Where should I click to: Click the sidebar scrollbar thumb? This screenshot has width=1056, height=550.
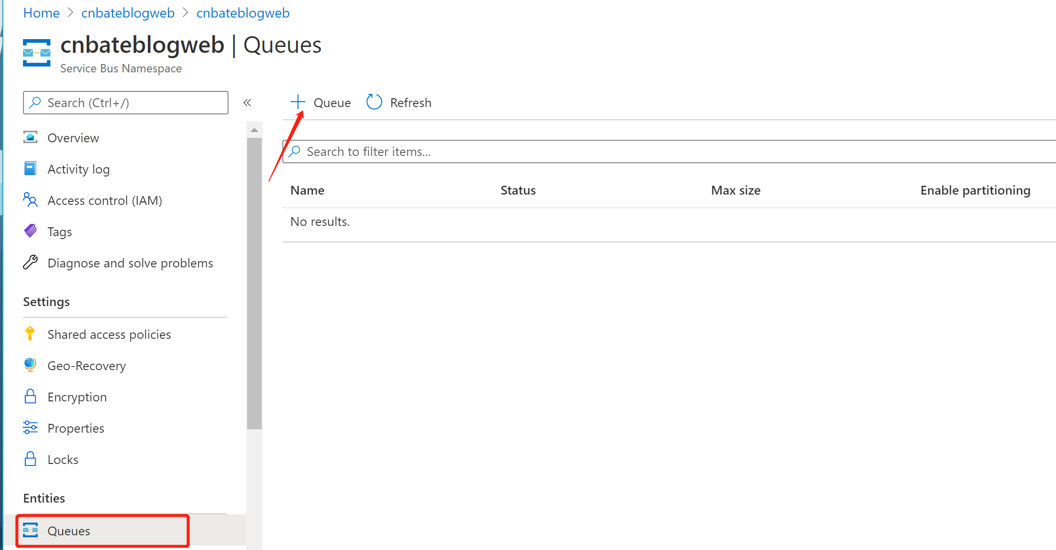[254, 284]
